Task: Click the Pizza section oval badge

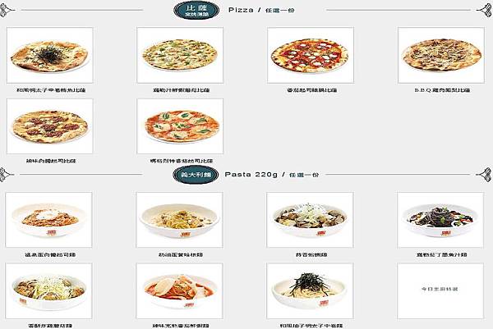Action: point(196,11)
